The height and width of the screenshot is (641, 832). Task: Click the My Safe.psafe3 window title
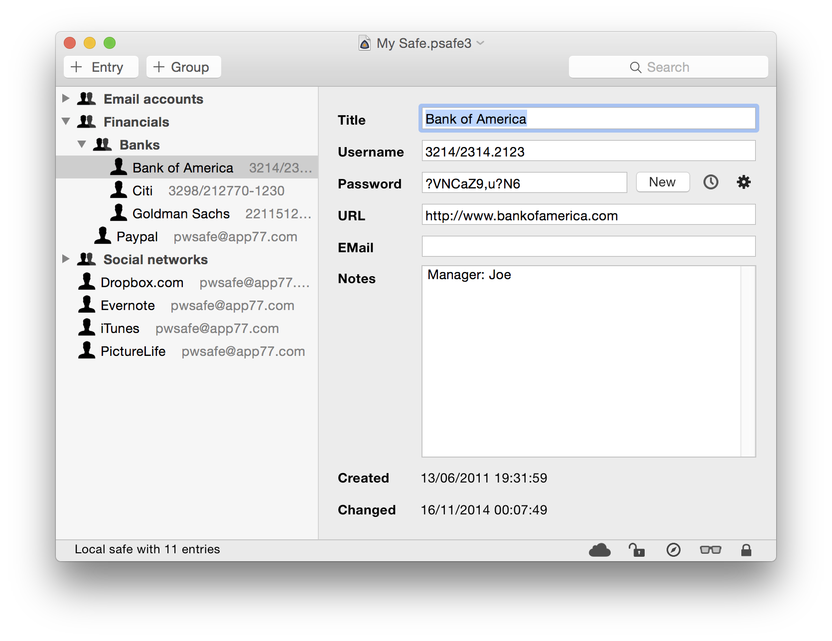(x=424, y=43)
